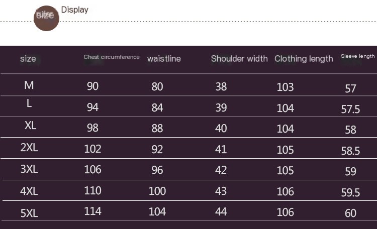Select the 3XL size row label
This screenshot has height=229, width=377.
29,169
